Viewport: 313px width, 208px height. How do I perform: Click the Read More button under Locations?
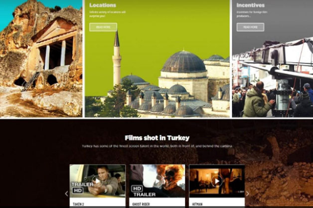point(103,27)
